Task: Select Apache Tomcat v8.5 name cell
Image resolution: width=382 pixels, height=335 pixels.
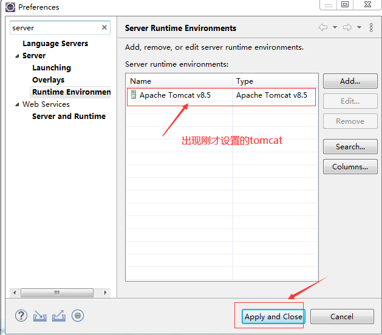Action: click(175, 95)
